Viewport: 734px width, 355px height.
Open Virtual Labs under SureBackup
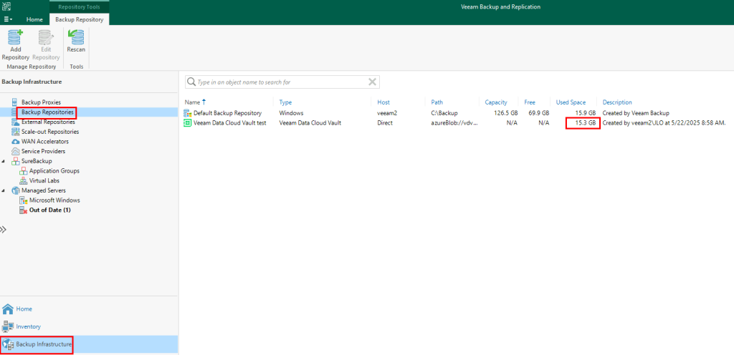pos(44,181)
